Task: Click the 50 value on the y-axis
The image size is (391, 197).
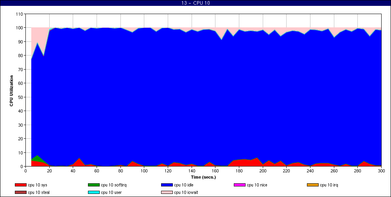Action: (20, 97)
